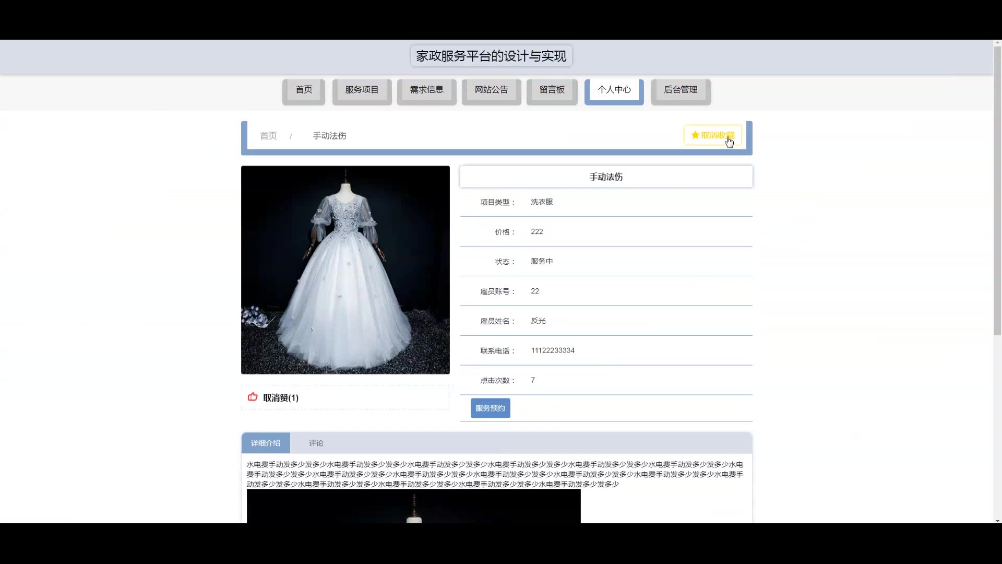Open the 首页 navigation tab
The width and height of the screenshot is (1002, 564).
(304, 90)
